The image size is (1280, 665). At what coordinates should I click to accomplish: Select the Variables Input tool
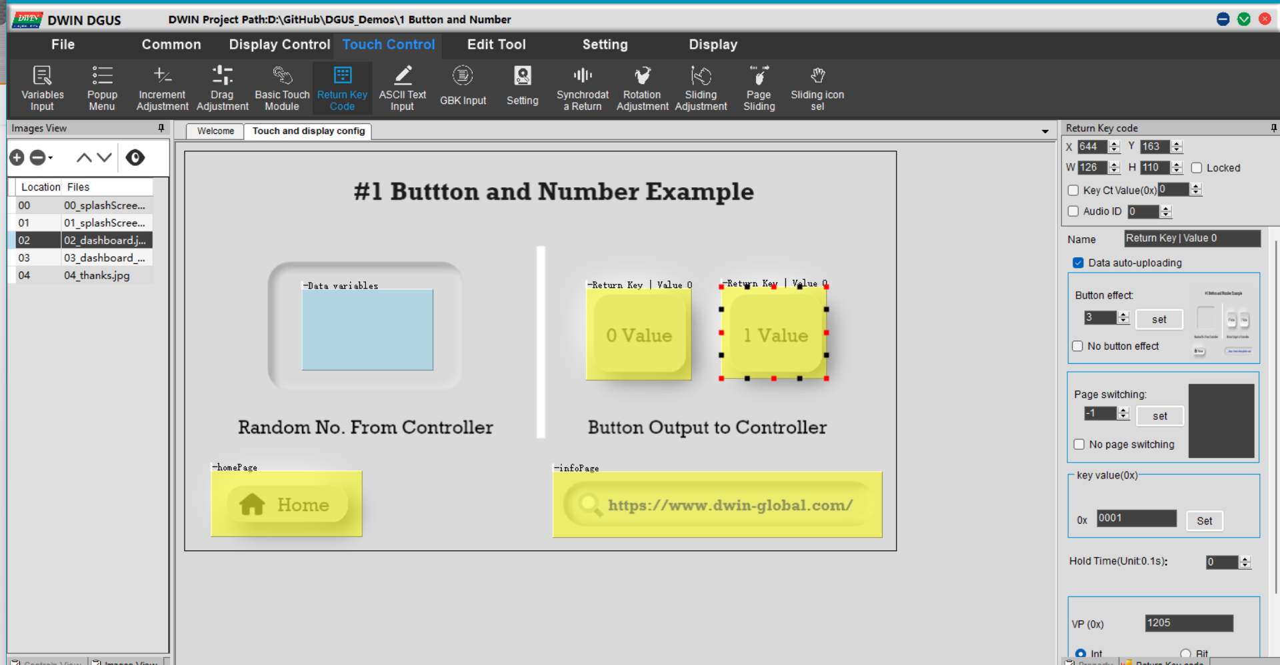(x=42, y=87)
